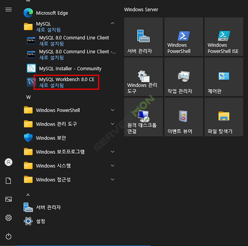The height and width of the screenshot is (246, 248).
Task: Open MySQL 8.0 Command Line Client
Action: (x=71, y=41)
